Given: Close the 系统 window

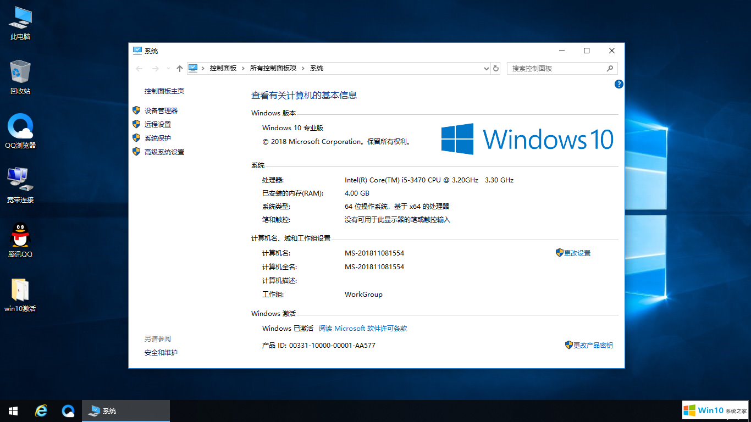Looking at the screenshot, I should click(x=612, y=51).
